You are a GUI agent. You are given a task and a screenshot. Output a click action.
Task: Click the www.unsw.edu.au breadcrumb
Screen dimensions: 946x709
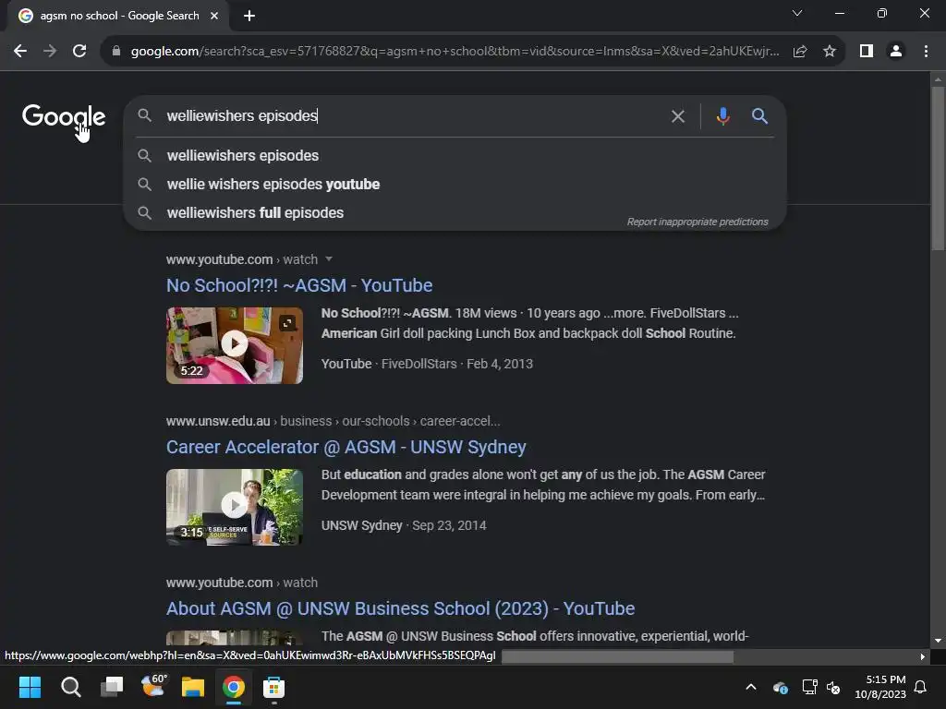tap(218, 421)
